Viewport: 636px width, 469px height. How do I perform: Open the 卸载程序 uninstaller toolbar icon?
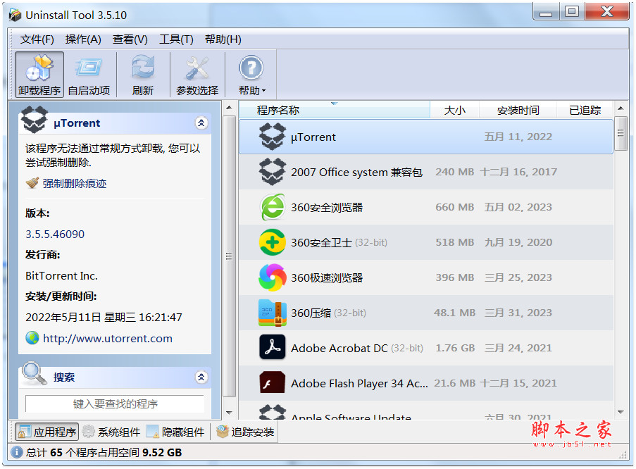pos(39,75)
